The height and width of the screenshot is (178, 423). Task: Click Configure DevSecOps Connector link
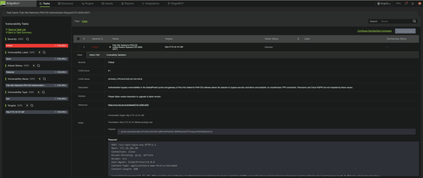click(x=374, y=31)
